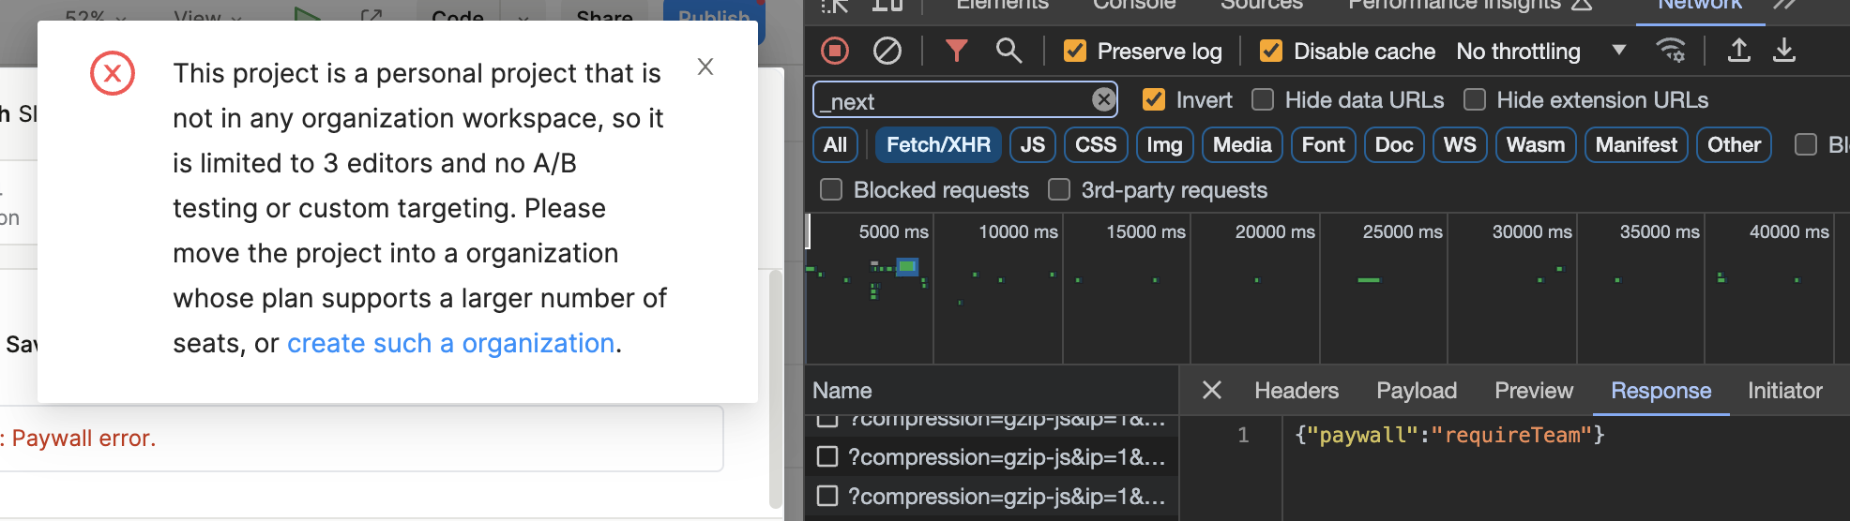Toggle the network filter funnel icon
The width and height of the screenshot is (1850, 521).
pyautogui.click(x=956, y=51)
